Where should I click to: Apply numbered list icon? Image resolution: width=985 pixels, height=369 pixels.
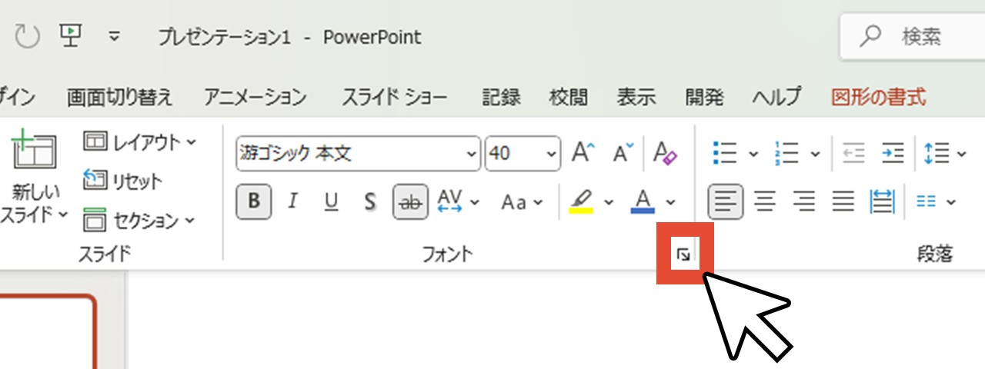(787, 153)
